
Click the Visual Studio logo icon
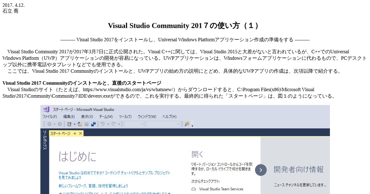coord(46,109)
